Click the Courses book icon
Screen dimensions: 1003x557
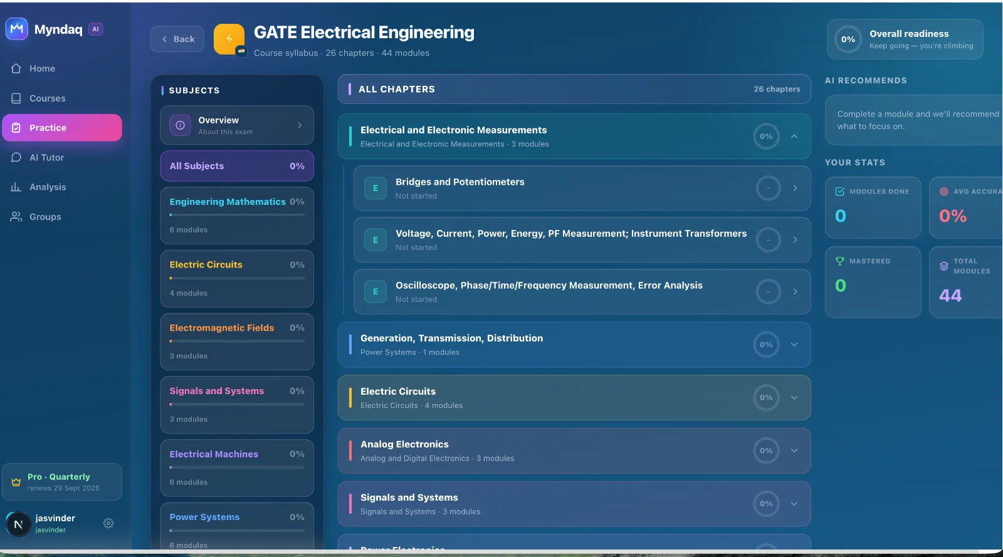pyautogui.click(x=16, y=98)
